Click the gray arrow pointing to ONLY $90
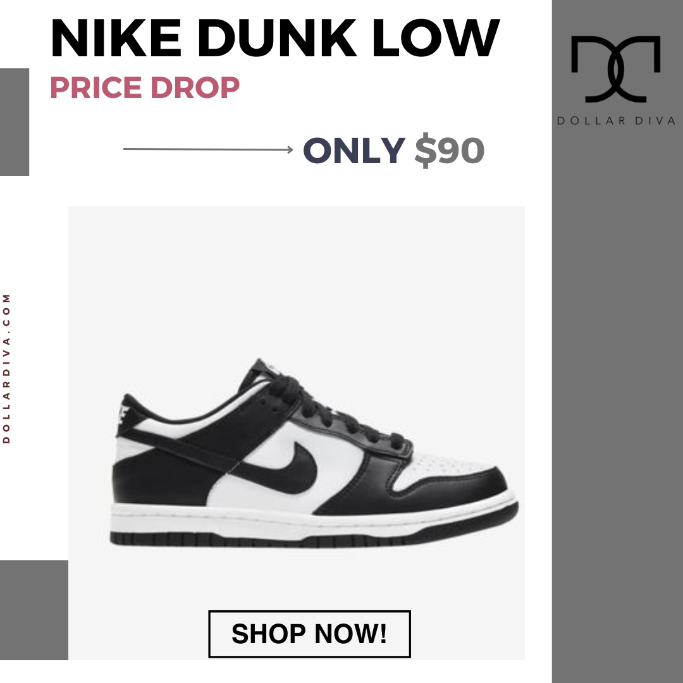Viewport: 683px width, 683px height. [x=208, y=149]
